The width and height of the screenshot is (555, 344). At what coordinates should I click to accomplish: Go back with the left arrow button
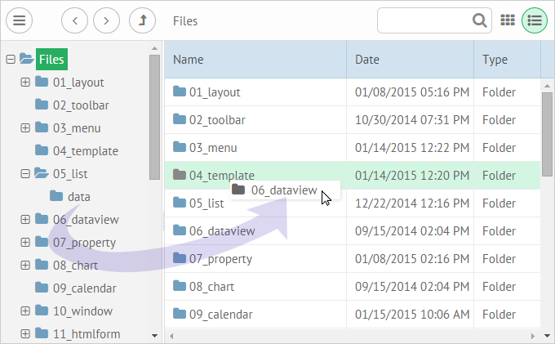(x=75, y=21)
